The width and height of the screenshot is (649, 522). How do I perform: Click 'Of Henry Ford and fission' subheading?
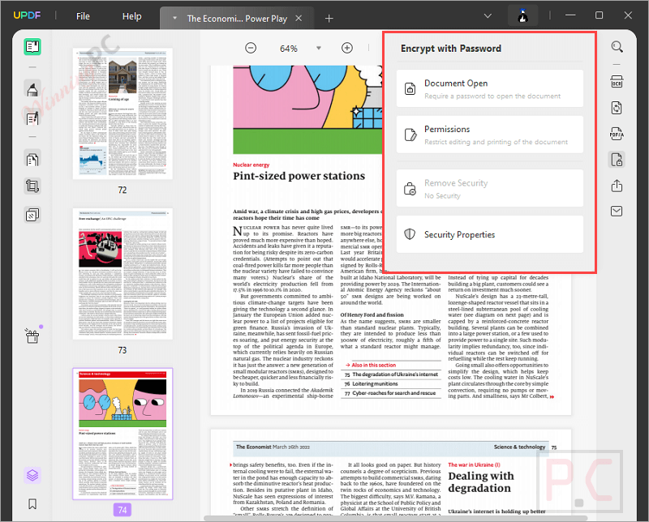(x=372, y=314)
